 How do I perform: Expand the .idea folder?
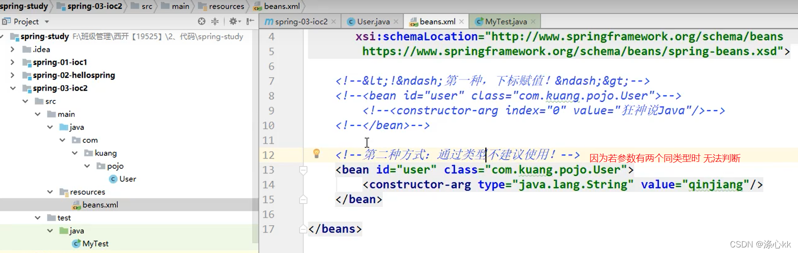(x=13, y=49)
